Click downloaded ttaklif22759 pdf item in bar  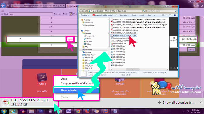[x=27, y=102]
